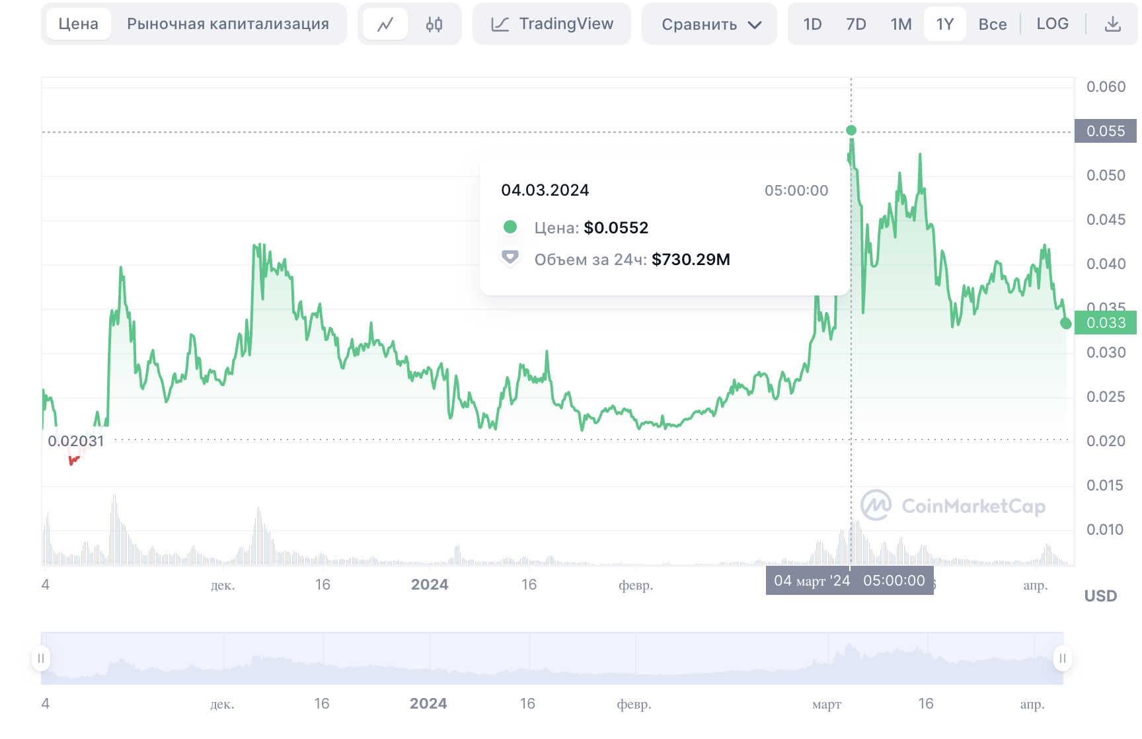Select the line chart icon

[x=385, y=24]
